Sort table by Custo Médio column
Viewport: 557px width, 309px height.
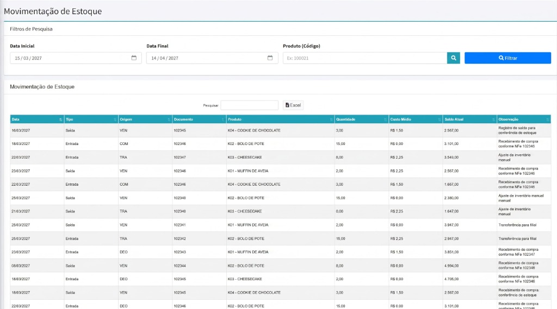(x=415, y=119)
